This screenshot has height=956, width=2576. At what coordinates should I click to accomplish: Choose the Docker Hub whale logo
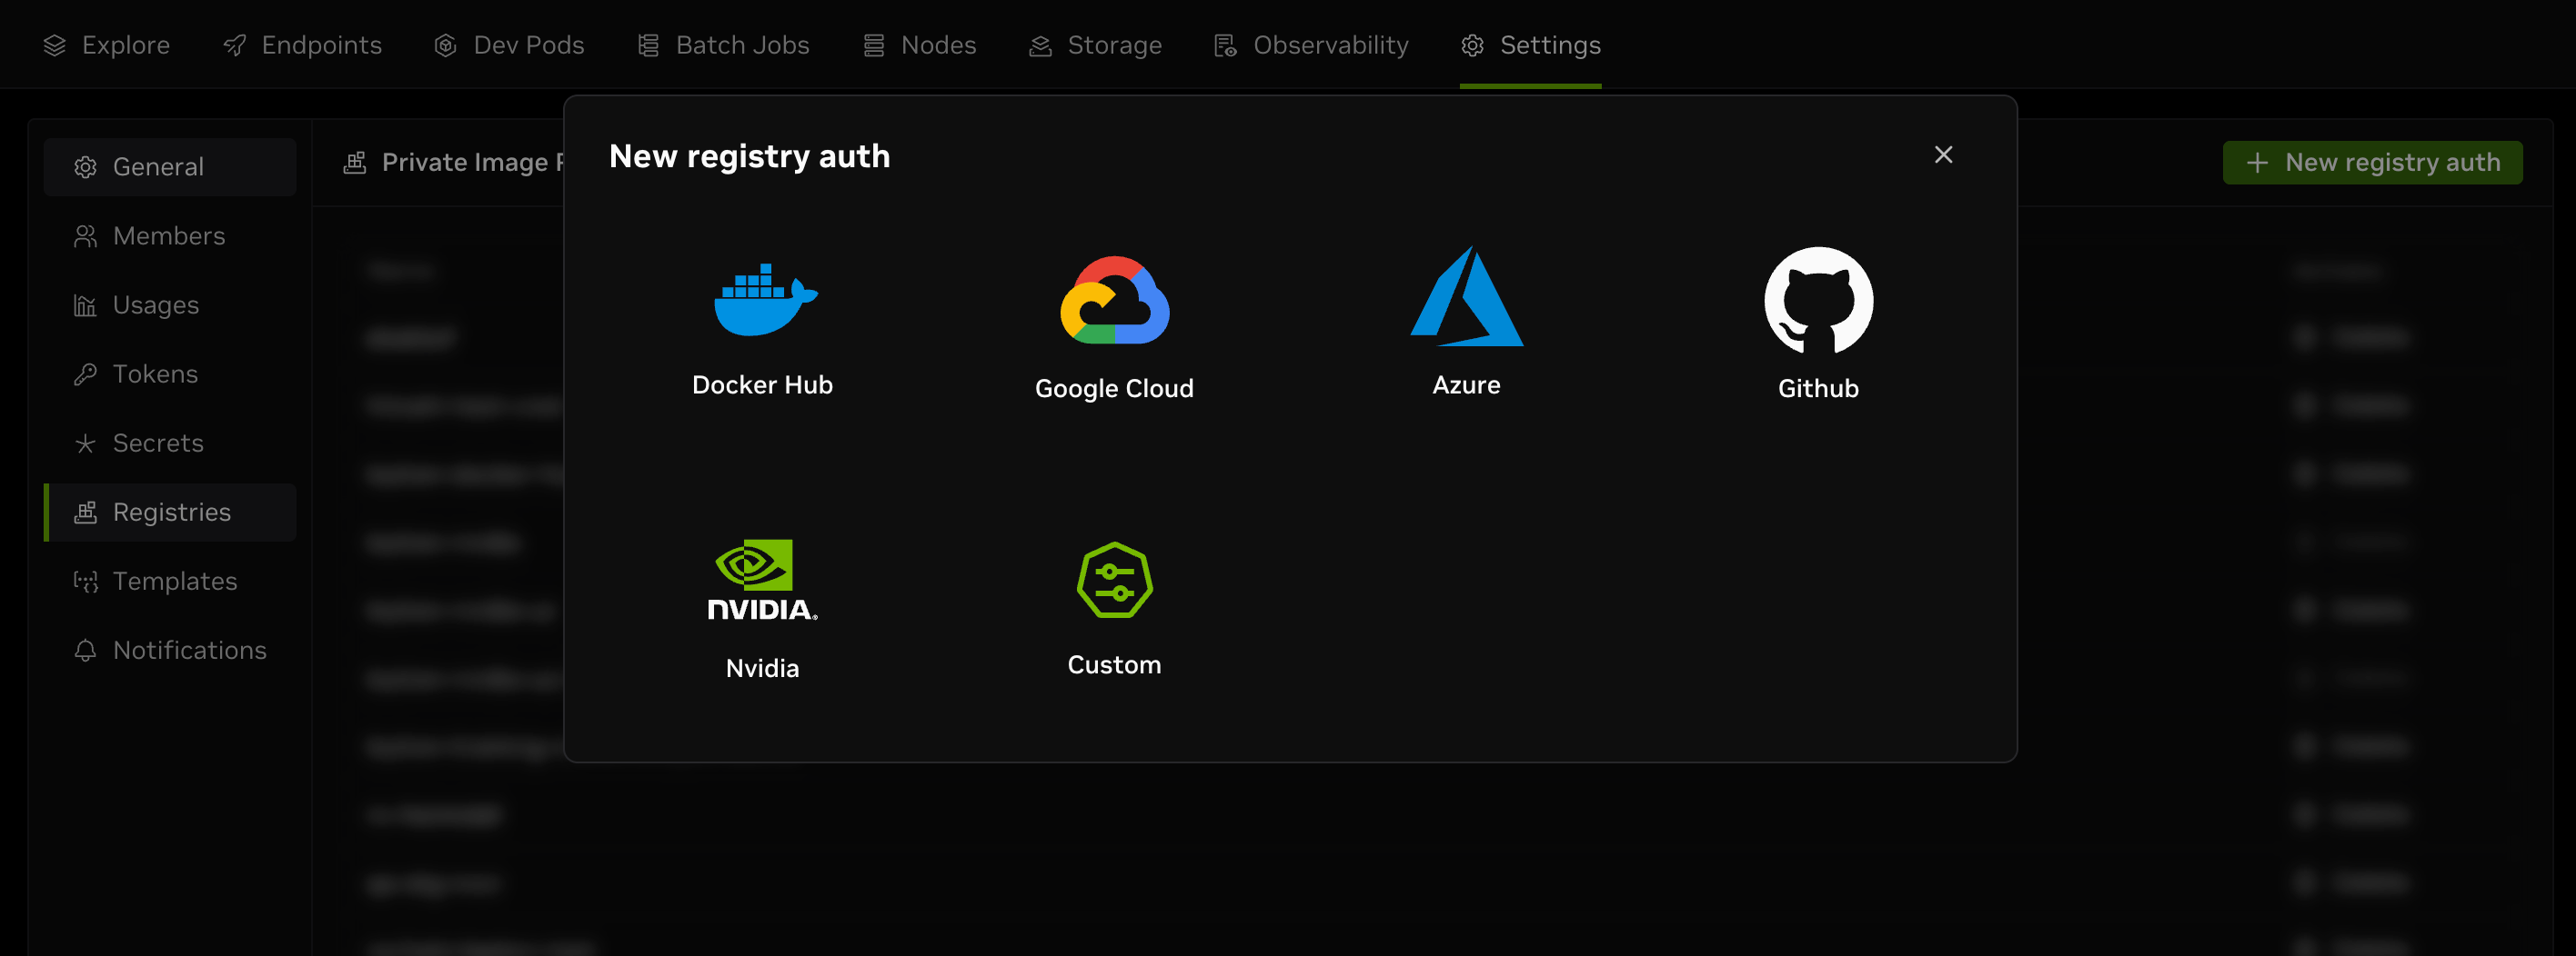coord(765,300)
